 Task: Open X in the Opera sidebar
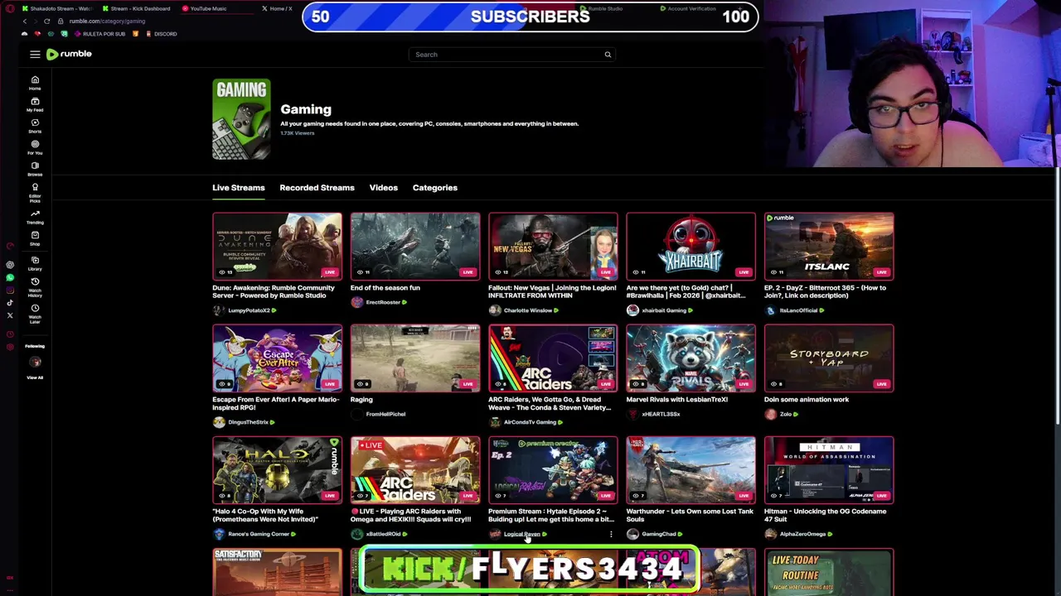[10, 315]
